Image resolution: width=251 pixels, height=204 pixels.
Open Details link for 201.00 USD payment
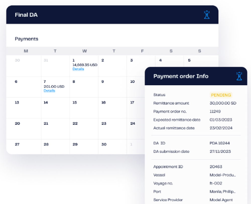(49, 91)
